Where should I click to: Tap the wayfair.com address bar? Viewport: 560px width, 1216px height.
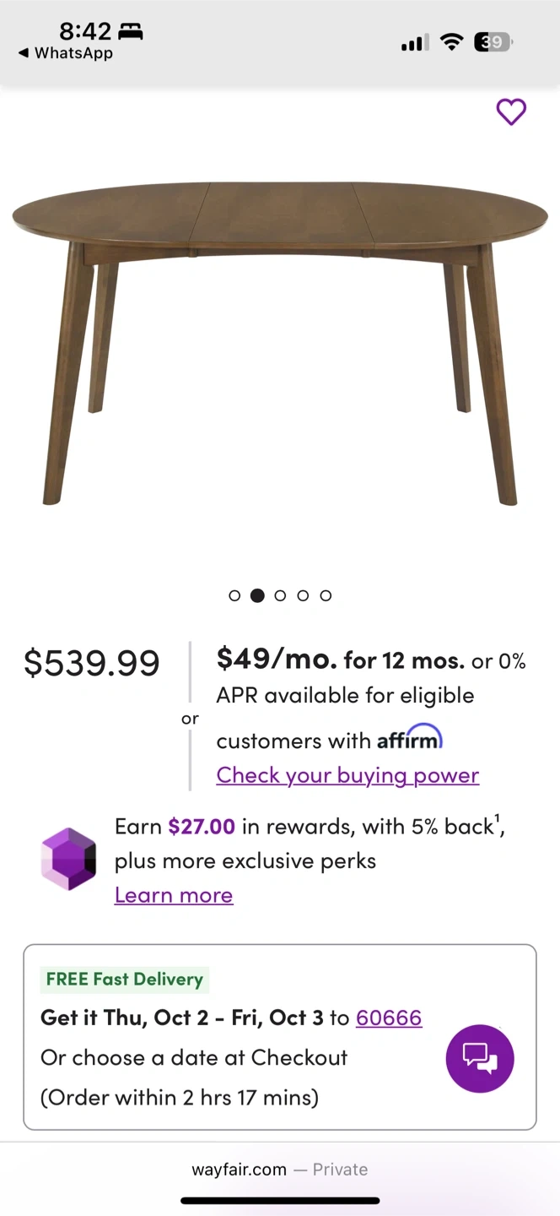click(279, 1170)
